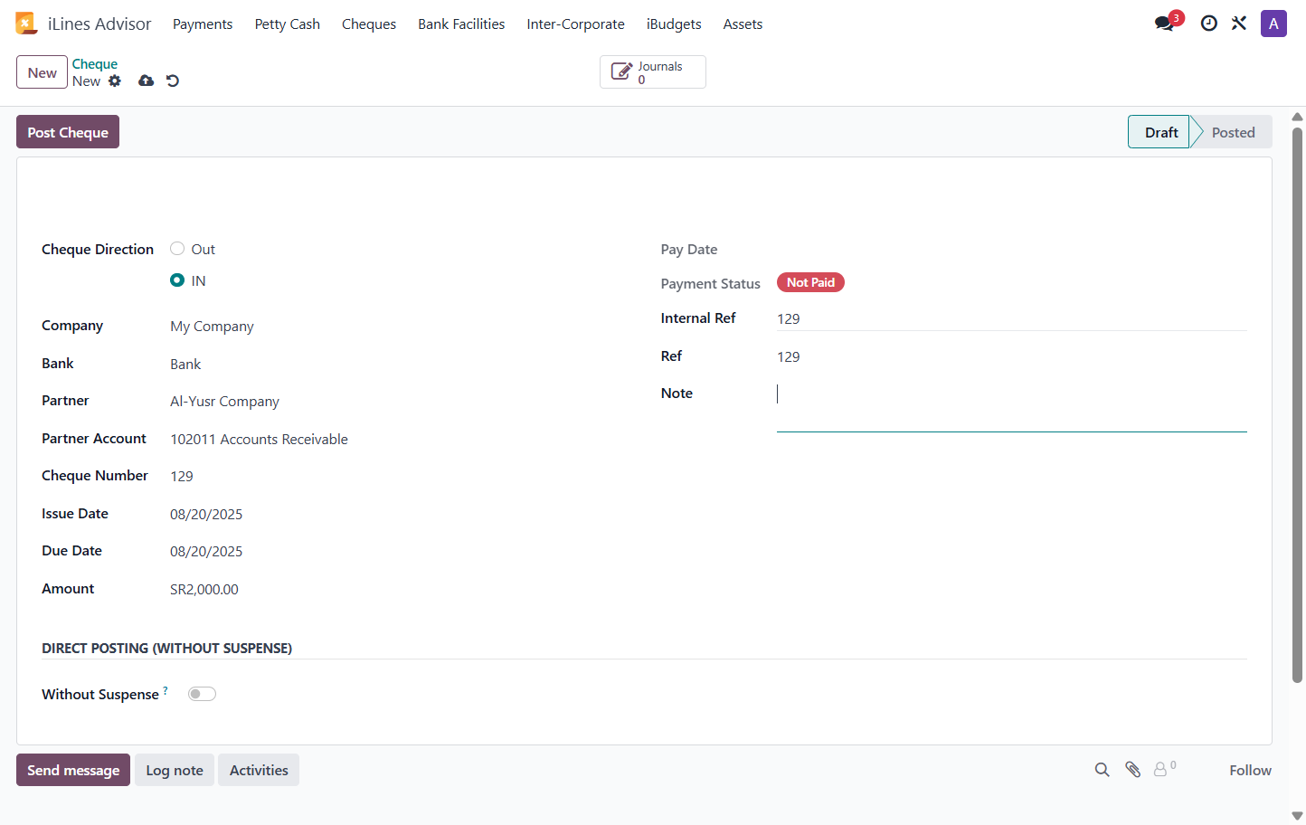This screenshot has height=825, width=1306.
Task: Open the Bank Facilities menu
Action: 461,24
